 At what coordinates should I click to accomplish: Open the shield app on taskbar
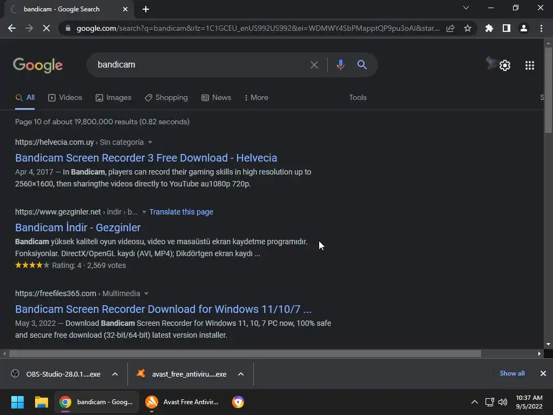point(238,402)
